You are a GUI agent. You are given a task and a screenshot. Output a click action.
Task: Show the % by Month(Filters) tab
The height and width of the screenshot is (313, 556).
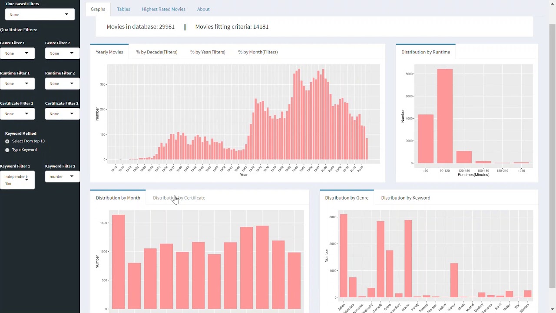point(258,52)
